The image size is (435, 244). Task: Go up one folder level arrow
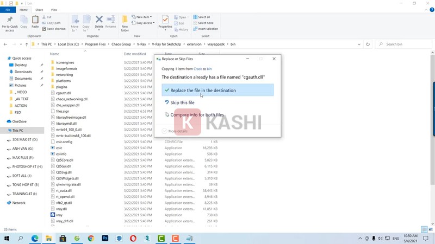[27, 44]
